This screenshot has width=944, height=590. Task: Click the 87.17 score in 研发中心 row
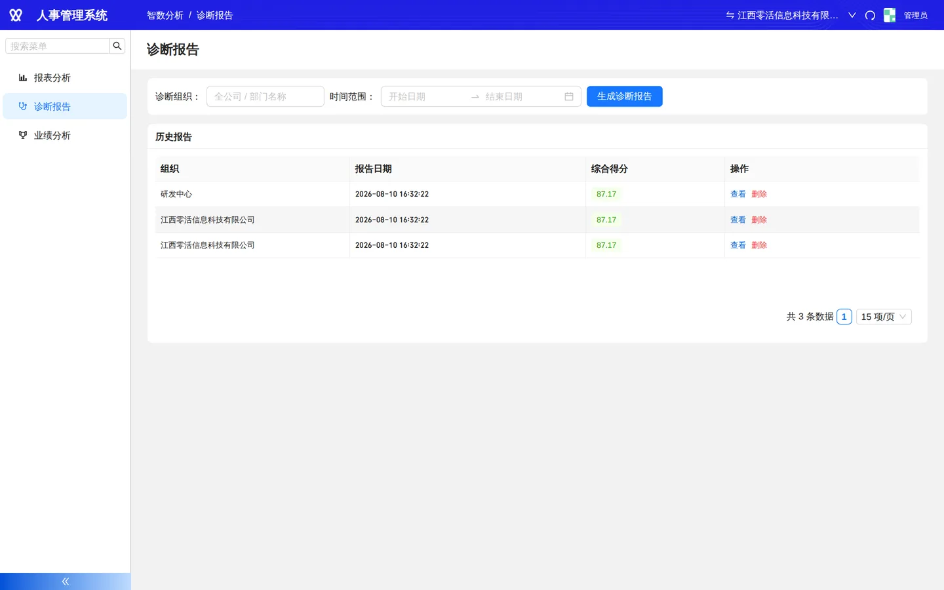(606, 194)
